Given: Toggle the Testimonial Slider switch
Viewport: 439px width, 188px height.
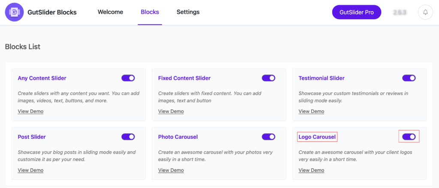Looking at the screenshot, I should coord(409,78).
